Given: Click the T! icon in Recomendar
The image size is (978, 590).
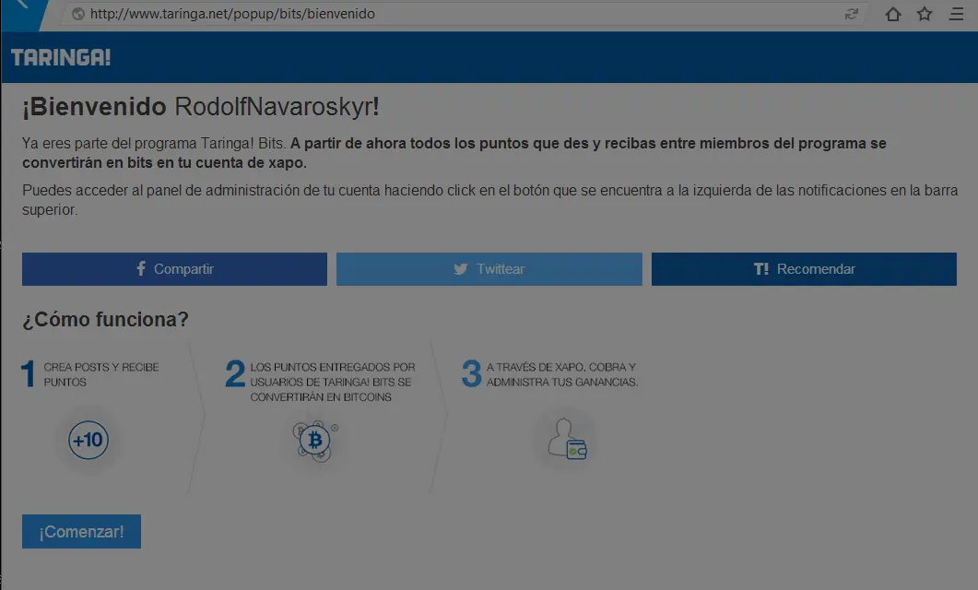Looking at the screenshot, I should pyautogui.click(x=761, y=269).
